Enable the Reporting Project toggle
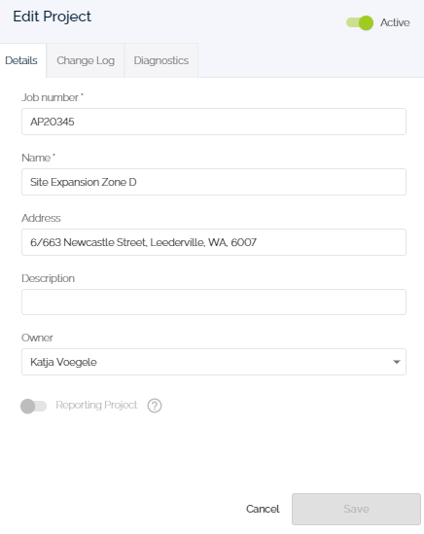The image size is (424, 534). click(33, 406)
